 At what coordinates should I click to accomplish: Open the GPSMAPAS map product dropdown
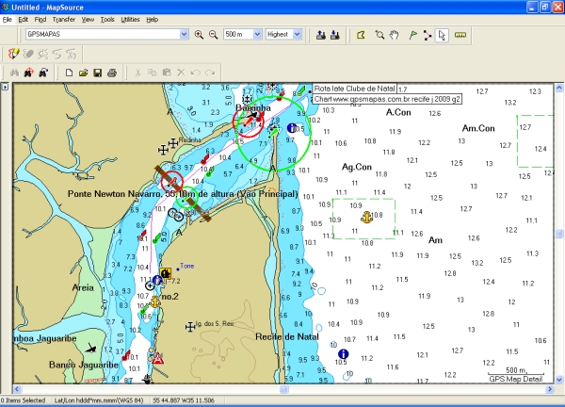coord(184,35)
